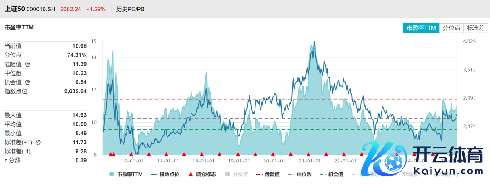Viewport: 490px width, 186px height.
Task: Click gear icon beside 标准差(+1)
Action: [38, 143]
